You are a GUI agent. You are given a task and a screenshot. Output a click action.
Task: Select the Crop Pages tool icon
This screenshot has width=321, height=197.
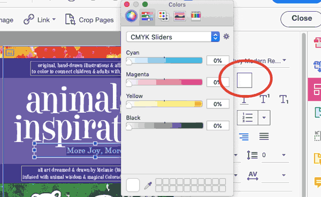70,20
